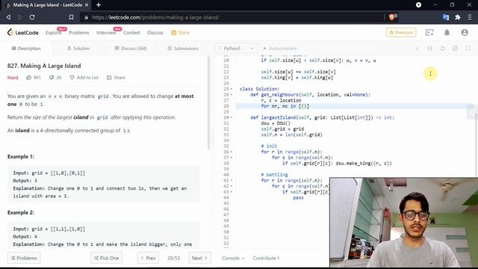This screenshot has height=269, width=478.
Task: Click the Contribute link
Action: point(266,258)
